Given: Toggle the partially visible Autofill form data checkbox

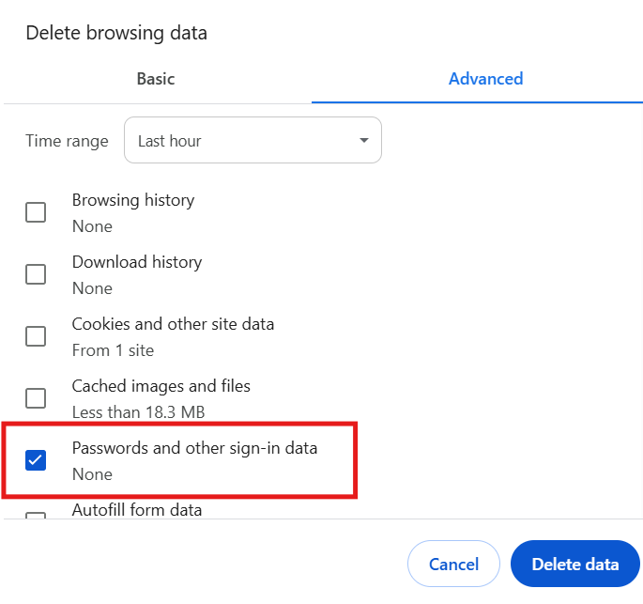Looking at the screenshot, I should 36,515.
